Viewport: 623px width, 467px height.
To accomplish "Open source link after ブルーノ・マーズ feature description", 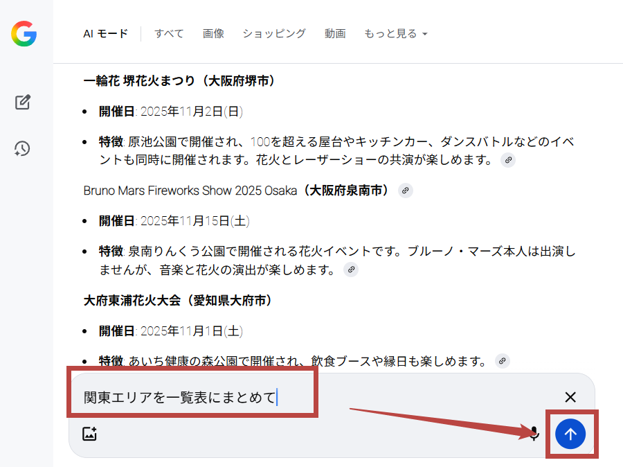I will [x=352, y=269].
